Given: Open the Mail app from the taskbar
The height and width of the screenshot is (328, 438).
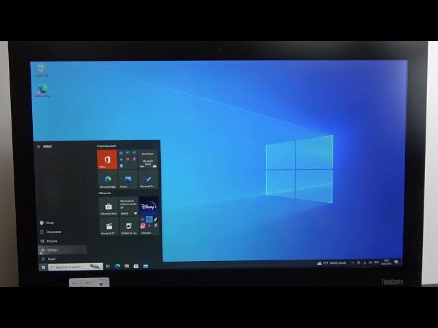Looking at the screenshot, I should click(x=146, y=266).
